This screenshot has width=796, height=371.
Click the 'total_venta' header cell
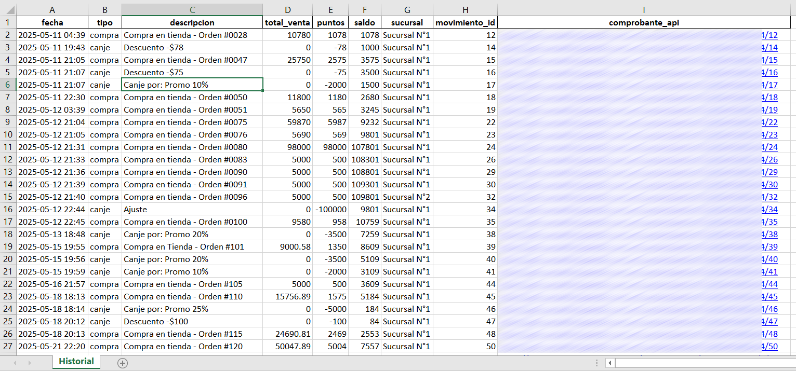[x=287, y=22]
